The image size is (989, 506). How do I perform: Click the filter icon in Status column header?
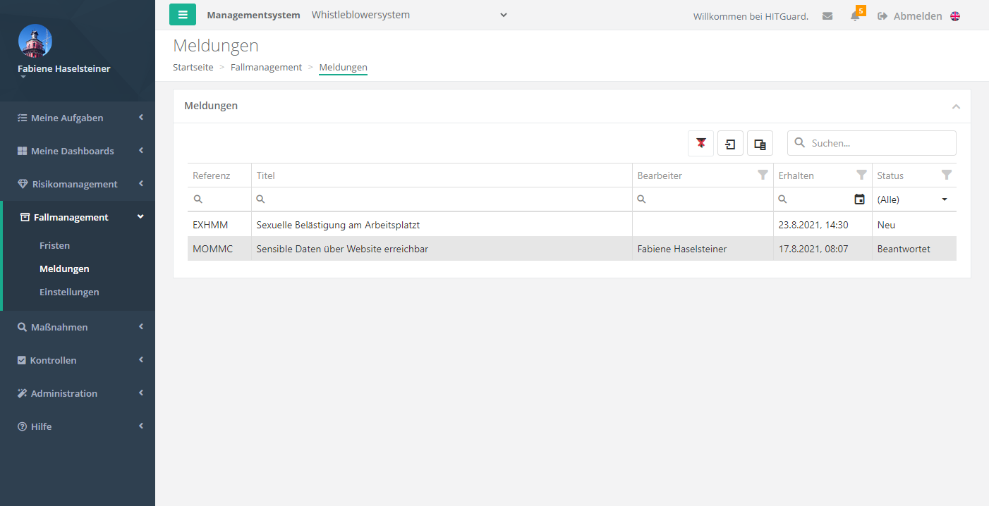[947, 175]
